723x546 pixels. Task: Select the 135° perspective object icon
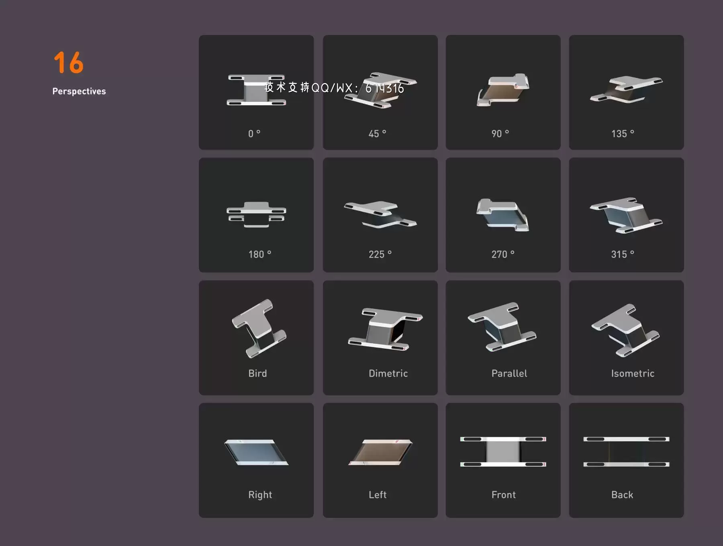(x=626, y=90)
